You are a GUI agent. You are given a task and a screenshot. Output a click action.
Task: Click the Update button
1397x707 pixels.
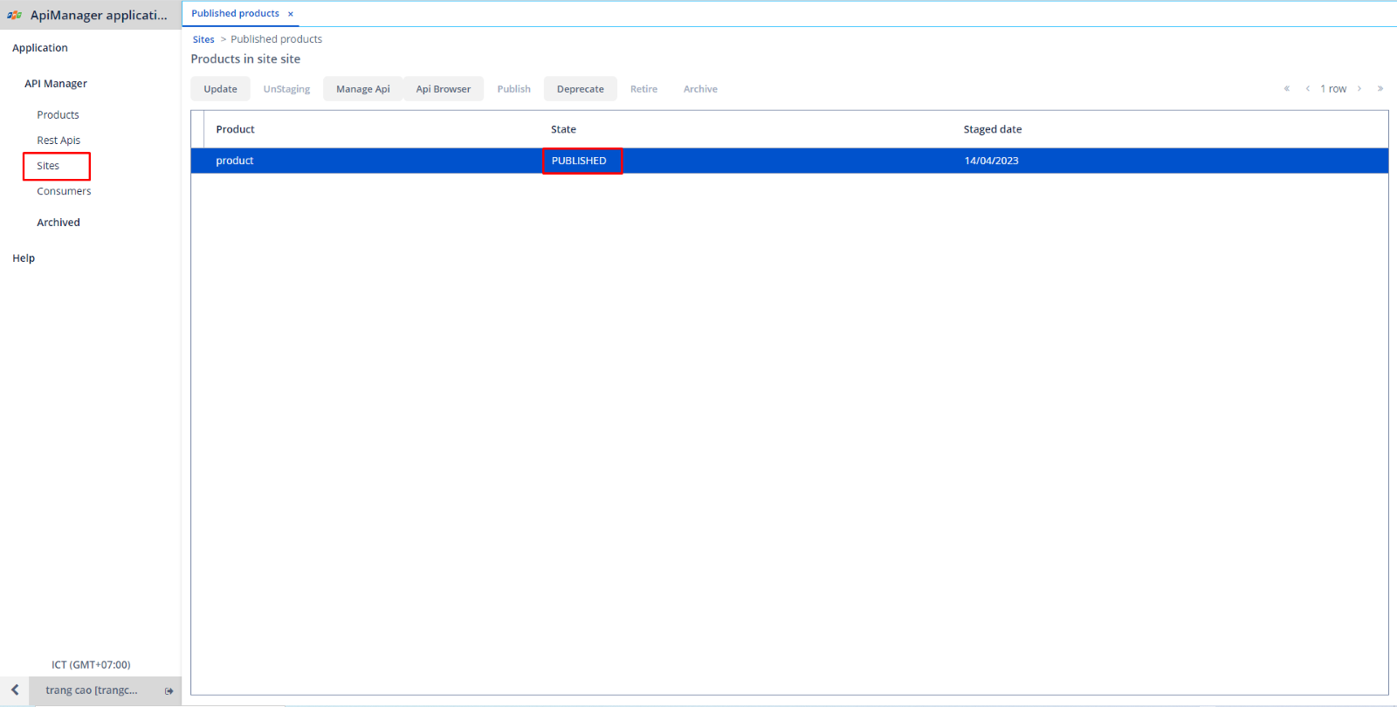(220, 89)
